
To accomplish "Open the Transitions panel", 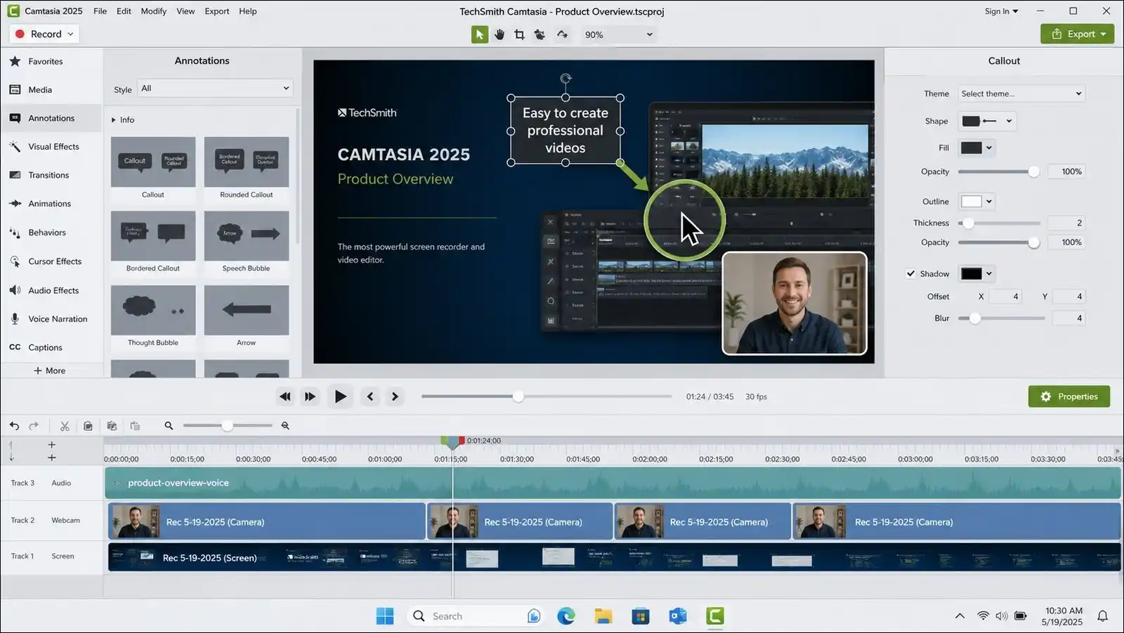I will tap(51, 175).
